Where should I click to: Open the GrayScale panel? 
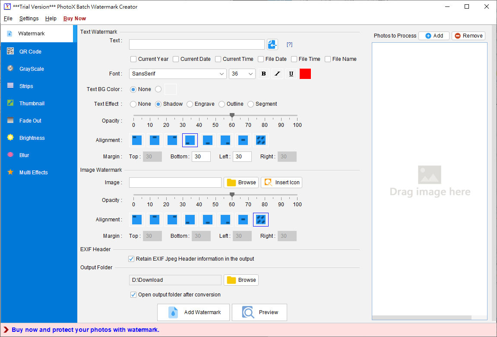(x=39, y=69)
